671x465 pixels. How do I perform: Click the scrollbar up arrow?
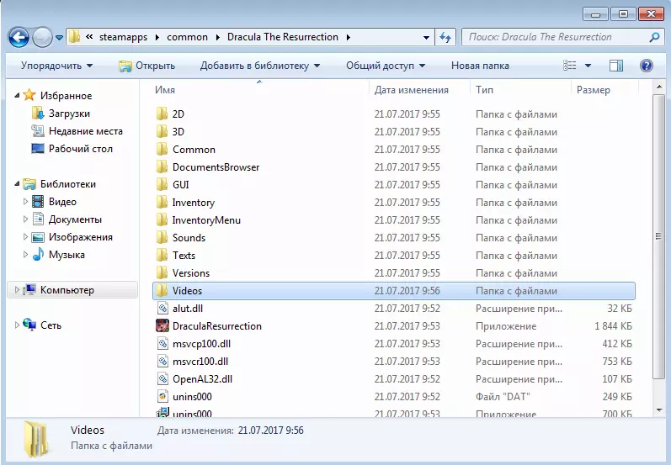click(659, 87)
